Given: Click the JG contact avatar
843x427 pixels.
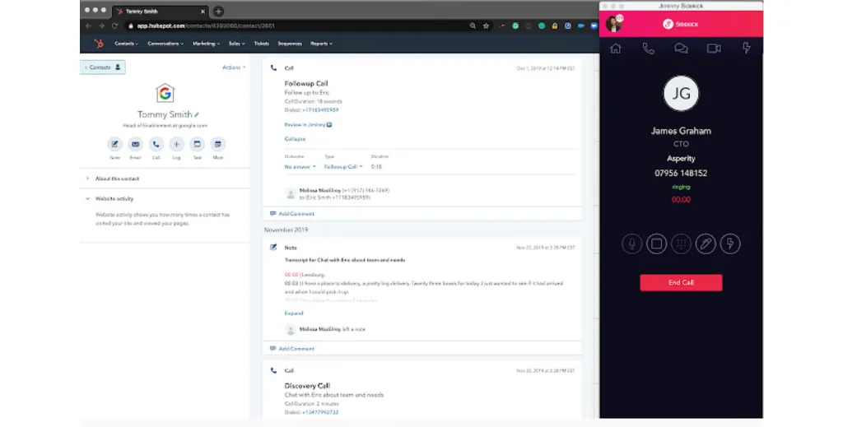Looking at the screenshot, I should coord(681,94).
